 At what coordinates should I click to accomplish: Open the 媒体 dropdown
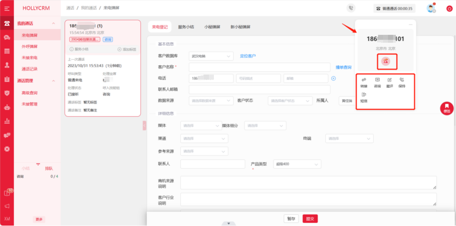pyautogui.click(x=201, y=126)
